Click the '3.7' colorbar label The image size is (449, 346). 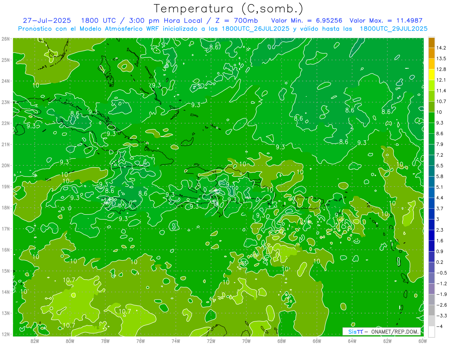(440, 208)
